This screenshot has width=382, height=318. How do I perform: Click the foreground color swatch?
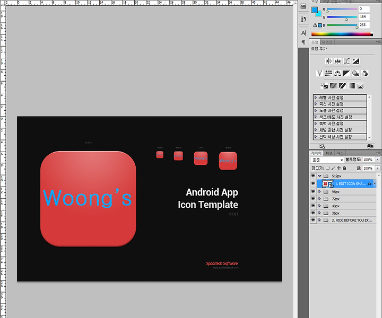315,10
